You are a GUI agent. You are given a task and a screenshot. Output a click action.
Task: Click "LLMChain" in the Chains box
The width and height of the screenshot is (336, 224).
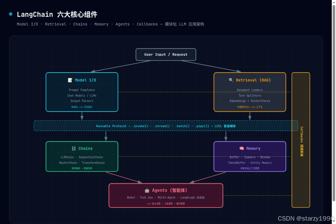tap(67, 157)
